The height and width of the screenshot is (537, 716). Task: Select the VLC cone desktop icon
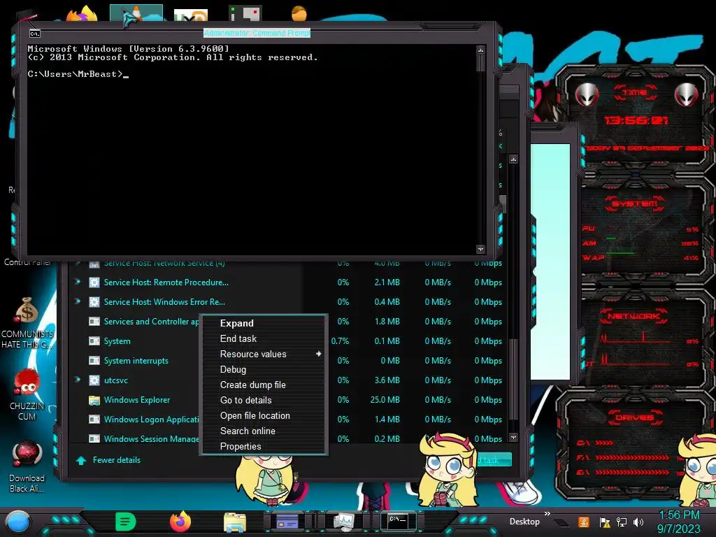(136, 13)
